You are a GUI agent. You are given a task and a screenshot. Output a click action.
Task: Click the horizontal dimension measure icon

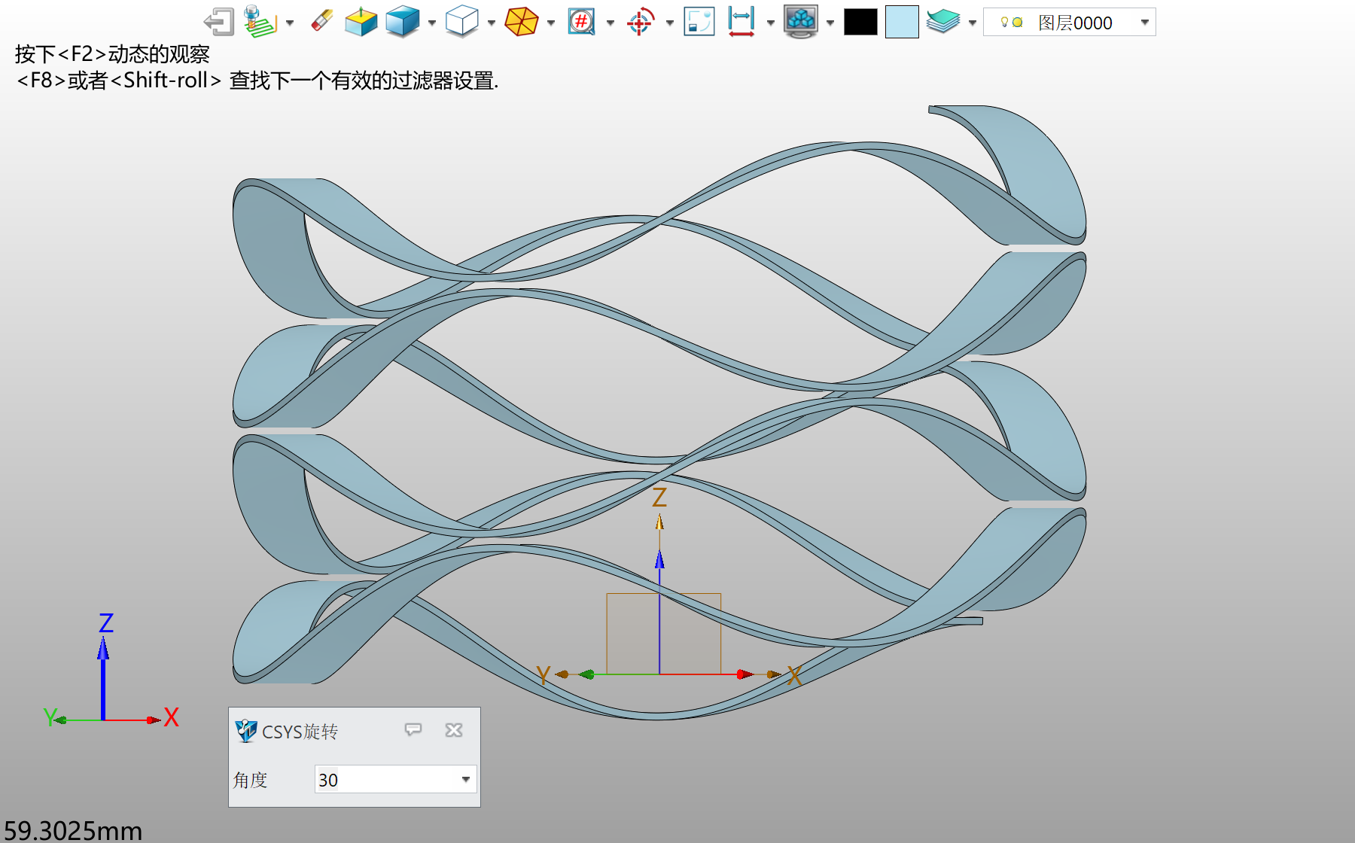(x=741, y=22)
